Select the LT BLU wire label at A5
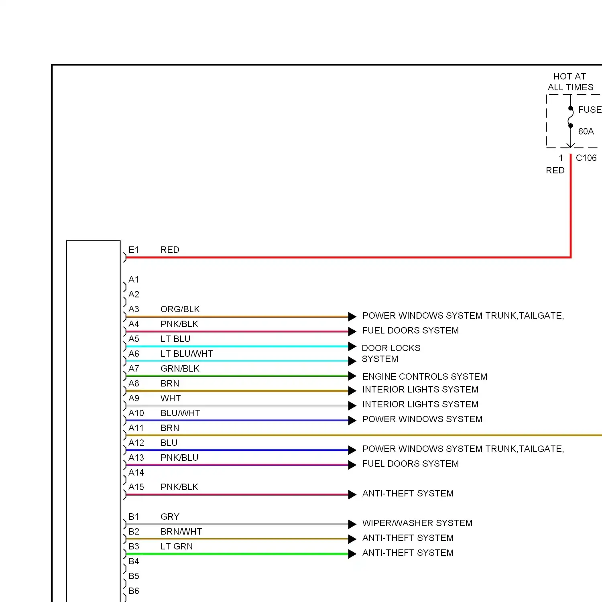 175,339
